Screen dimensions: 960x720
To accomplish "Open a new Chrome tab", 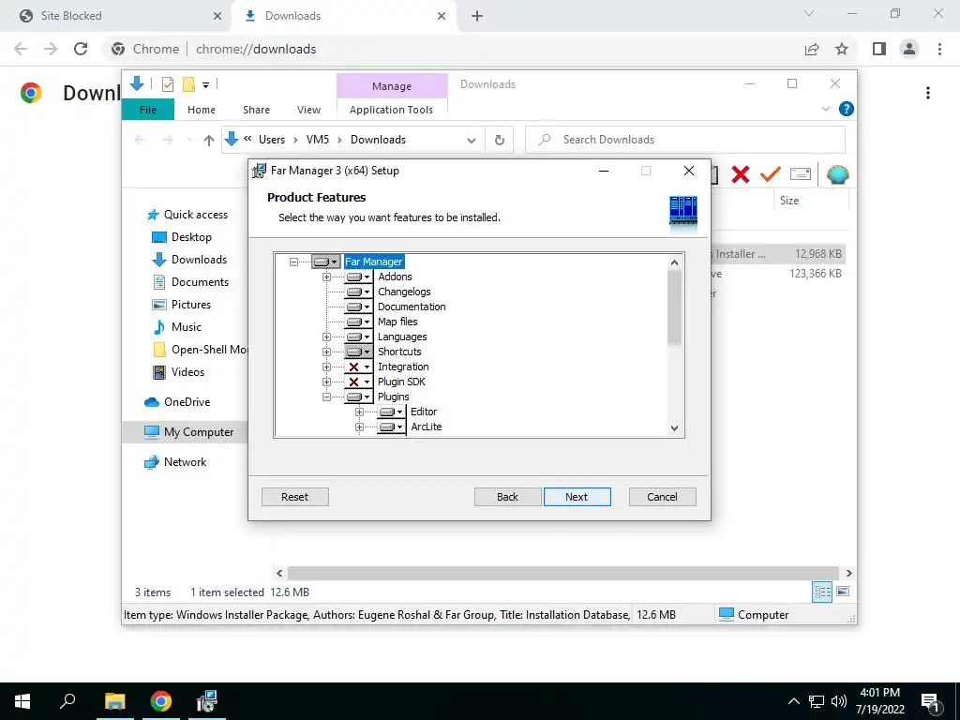I will coord(477,17).
